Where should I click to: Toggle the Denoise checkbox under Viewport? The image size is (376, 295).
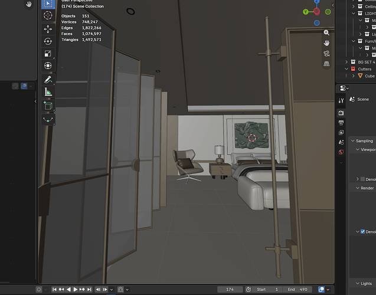[x=362, y=179]
